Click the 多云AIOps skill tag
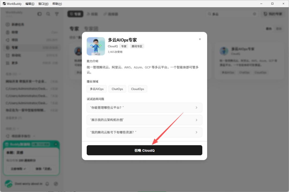Image resolution: width=289 pixels, height=192 pixels. coord(97,89)
